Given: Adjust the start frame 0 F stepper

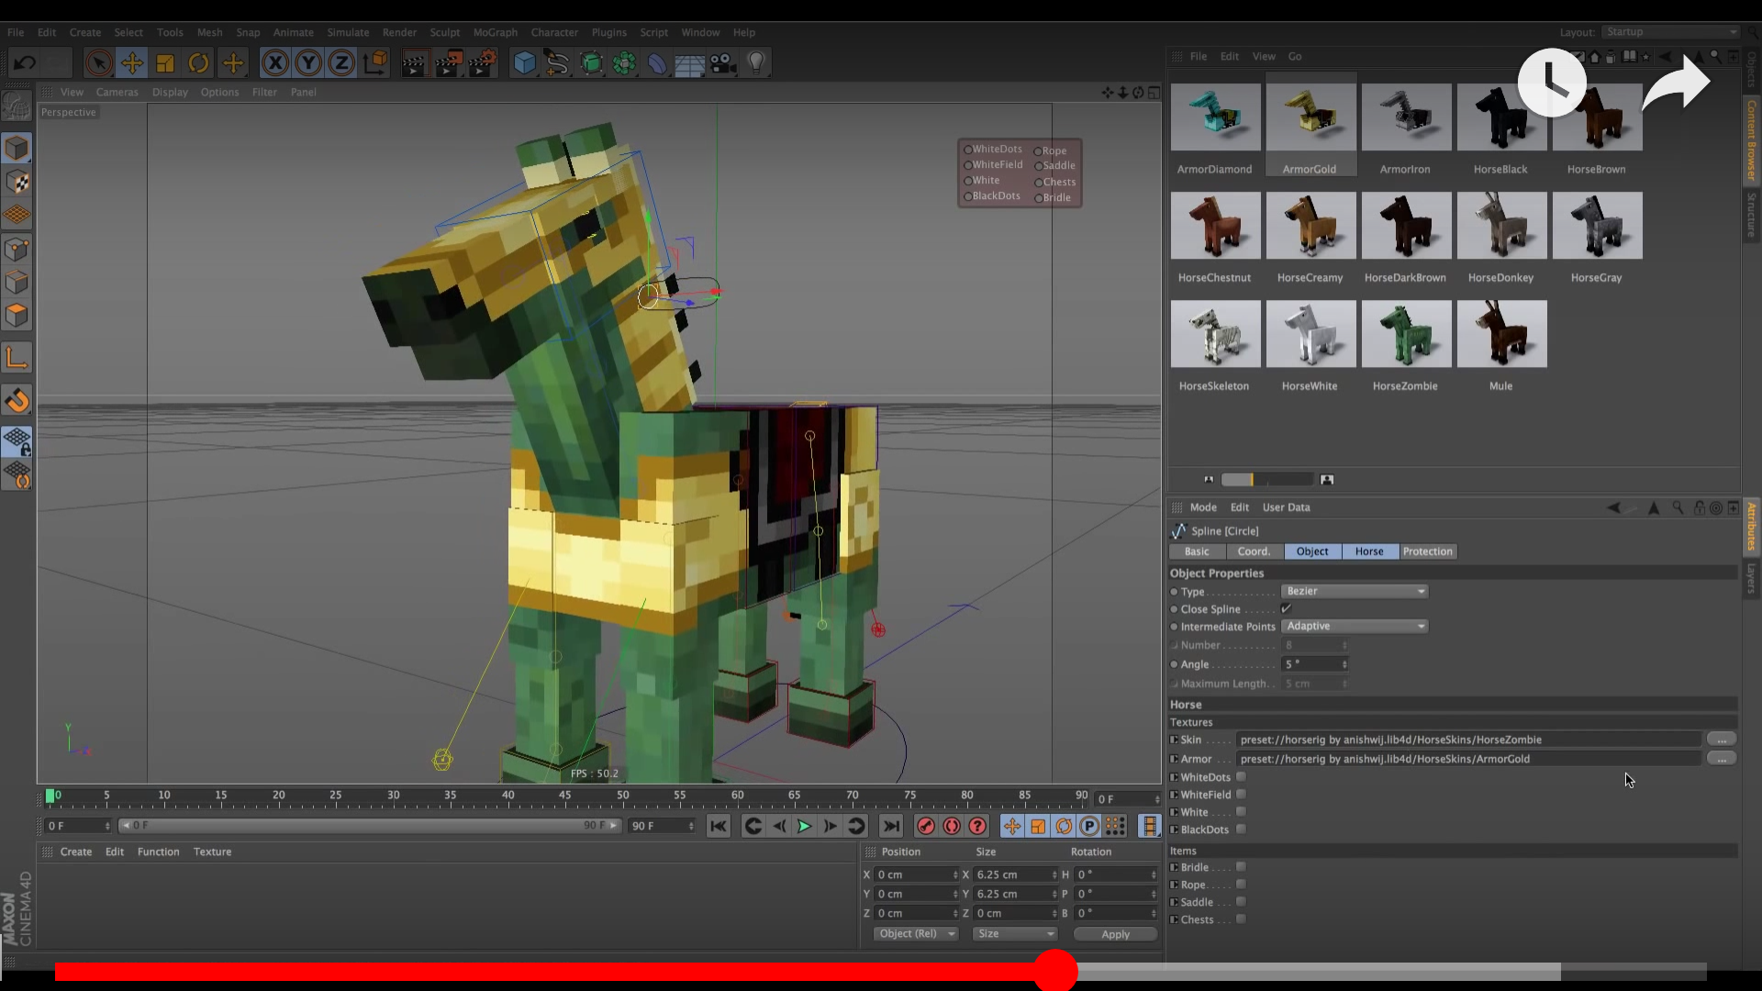Looking at the screenshot, I should coord(107,826).
